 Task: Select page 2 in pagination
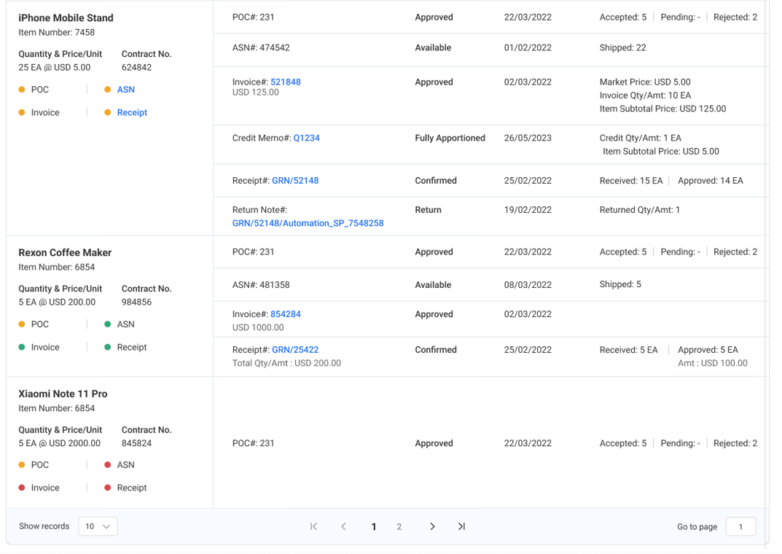tap(399, 526)
